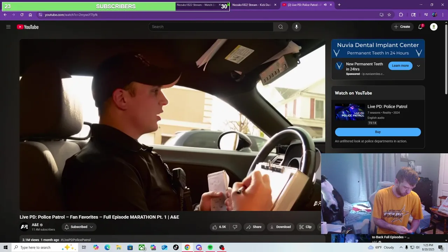Open Task View in the taskbar
The image size is (448, 252).
click(x=84, y=247)
